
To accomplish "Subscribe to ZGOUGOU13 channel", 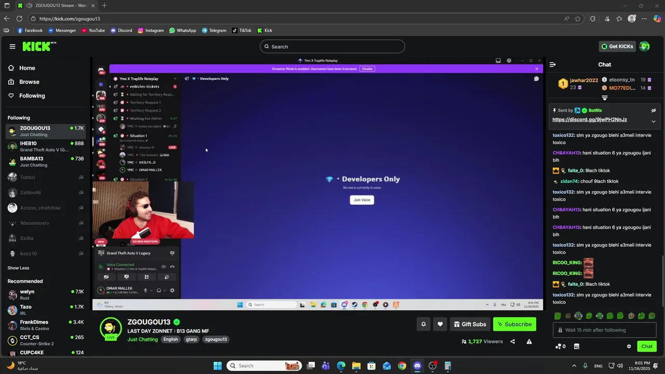I will (x=514, y=324).
